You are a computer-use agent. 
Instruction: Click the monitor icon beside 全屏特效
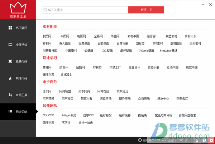point(10,45)
